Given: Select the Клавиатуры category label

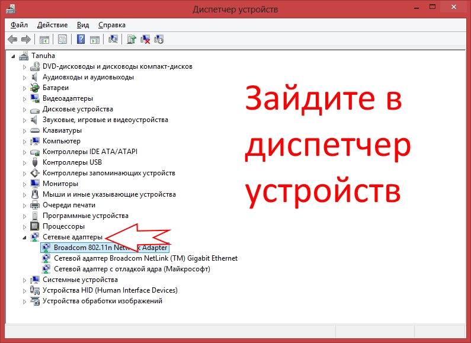Looking at the screenshot, I should [62, 130].
